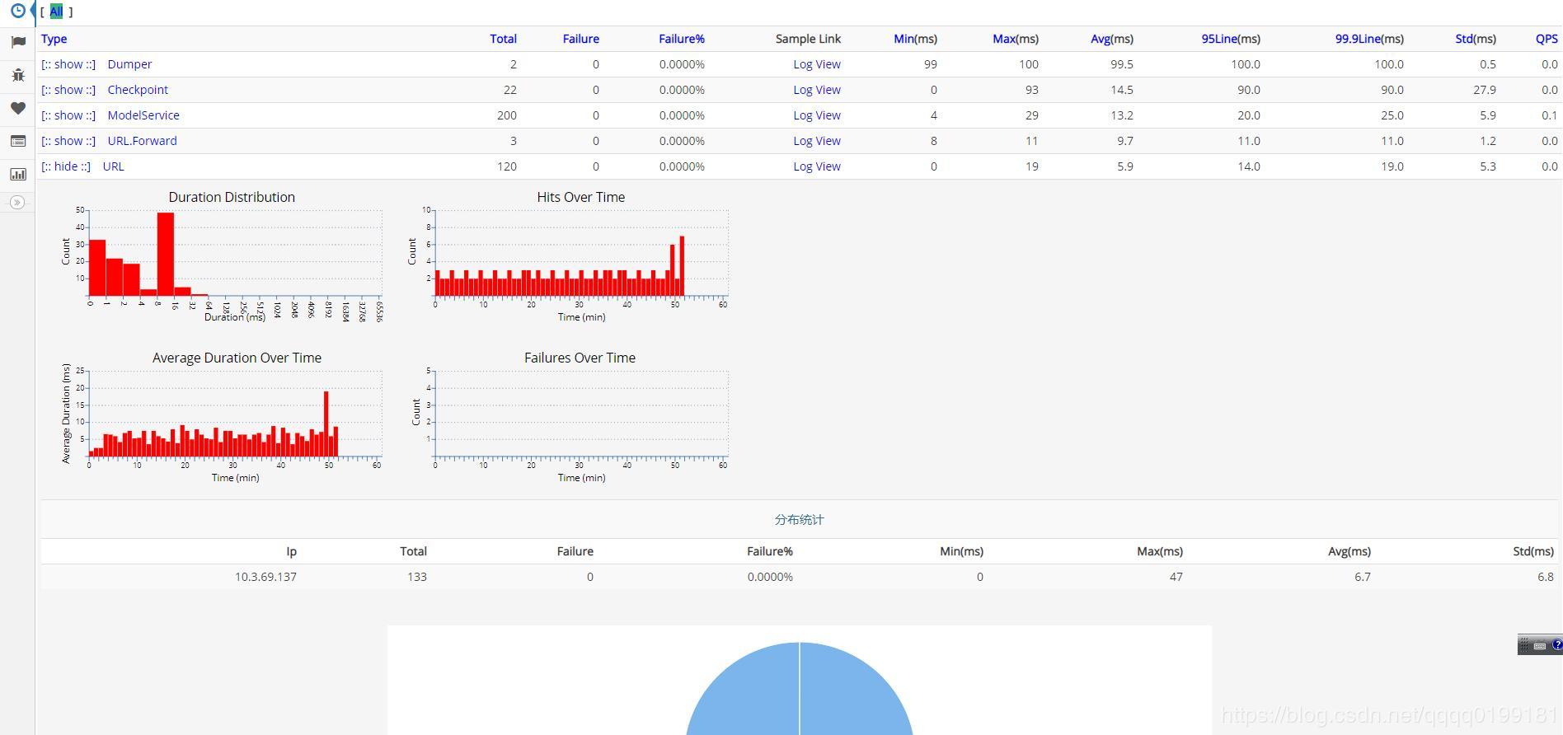The width and height of the screenshot is (1563, 735).
Task: Click the list panel icon in the sidebar
Action: (18, 141)
